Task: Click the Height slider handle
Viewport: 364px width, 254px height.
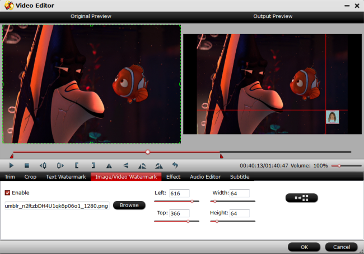Action: pos(217,222)
